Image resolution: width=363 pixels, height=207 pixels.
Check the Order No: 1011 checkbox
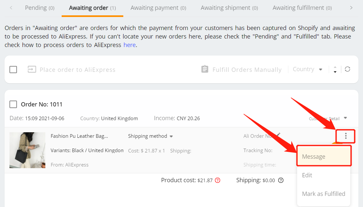(13, 104)
